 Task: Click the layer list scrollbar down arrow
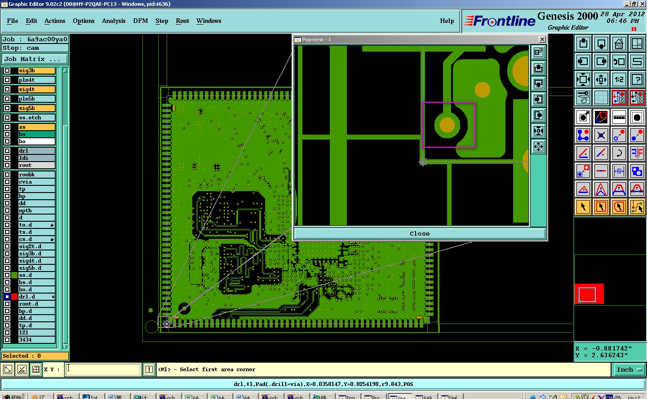pyautogui.click(x=65, y=346)
